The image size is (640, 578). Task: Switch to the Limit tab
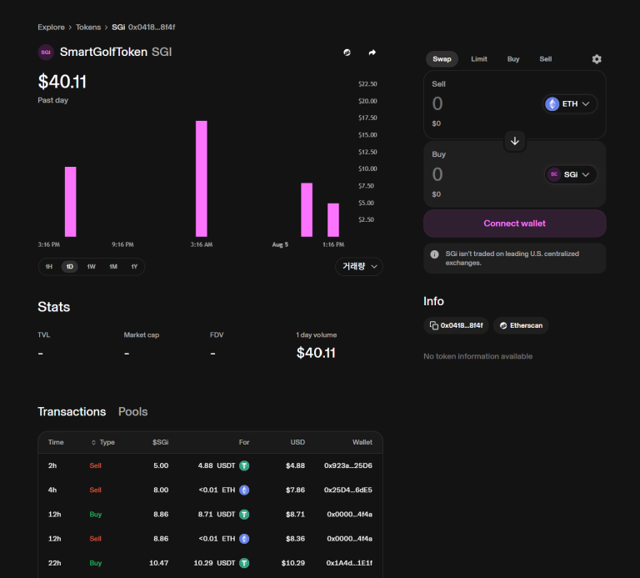coord(479,59)
